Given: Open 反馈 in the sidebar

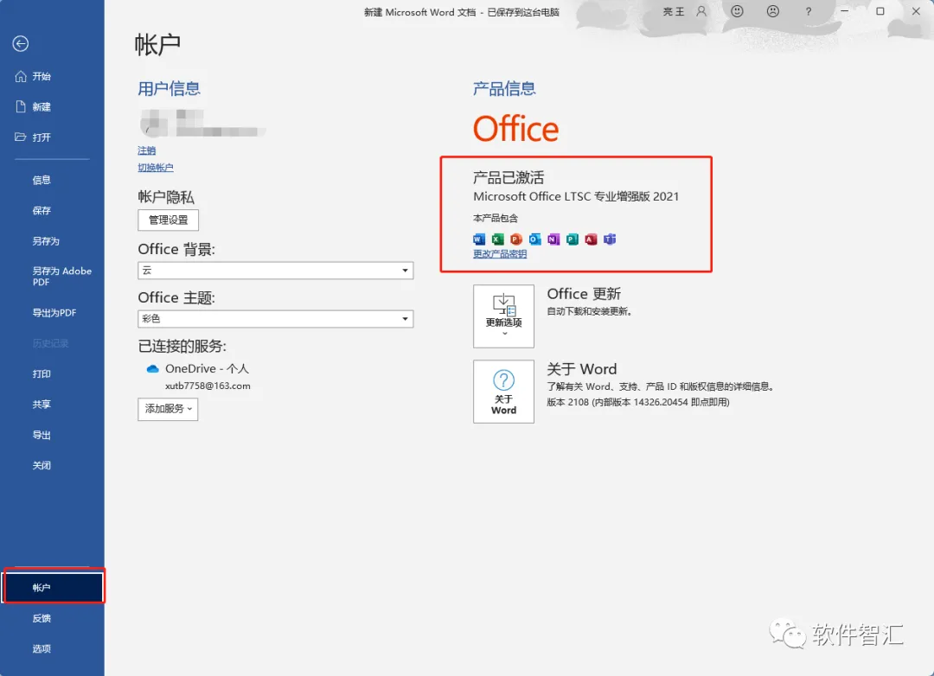Looking at the screenshot, I should coord(42,617).
